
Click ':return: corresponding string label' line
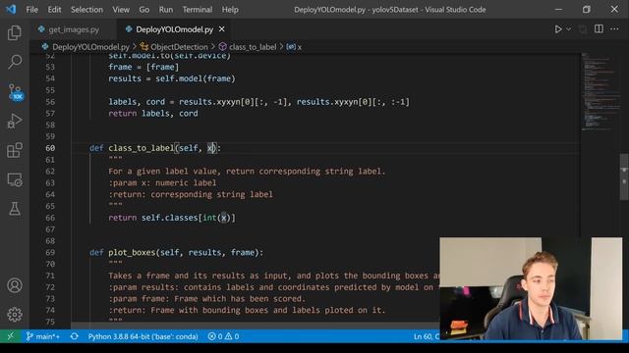click(x=191, y=194)
